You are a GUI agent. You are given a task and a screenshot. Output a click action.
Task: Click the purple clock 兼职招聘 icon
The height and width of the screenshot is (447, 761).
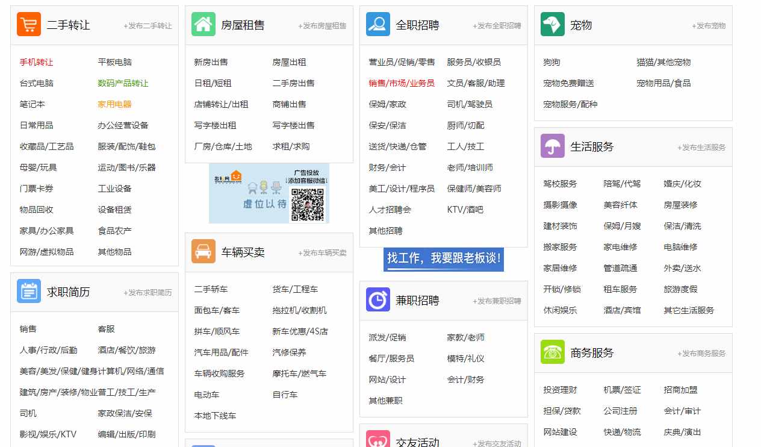pos(378,300)
